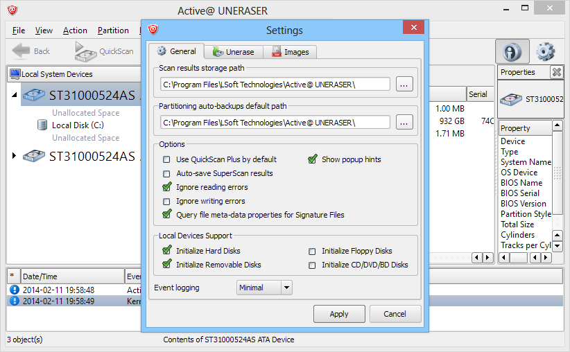
Task: Open the File menu
Action: [19, 30]
